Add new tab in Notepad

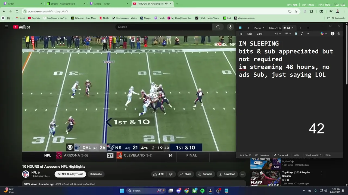[308, 28]
